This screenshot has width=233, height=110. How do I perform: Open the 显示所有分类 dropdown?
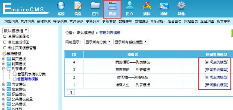pyautogui.click(x=98, y=42)
